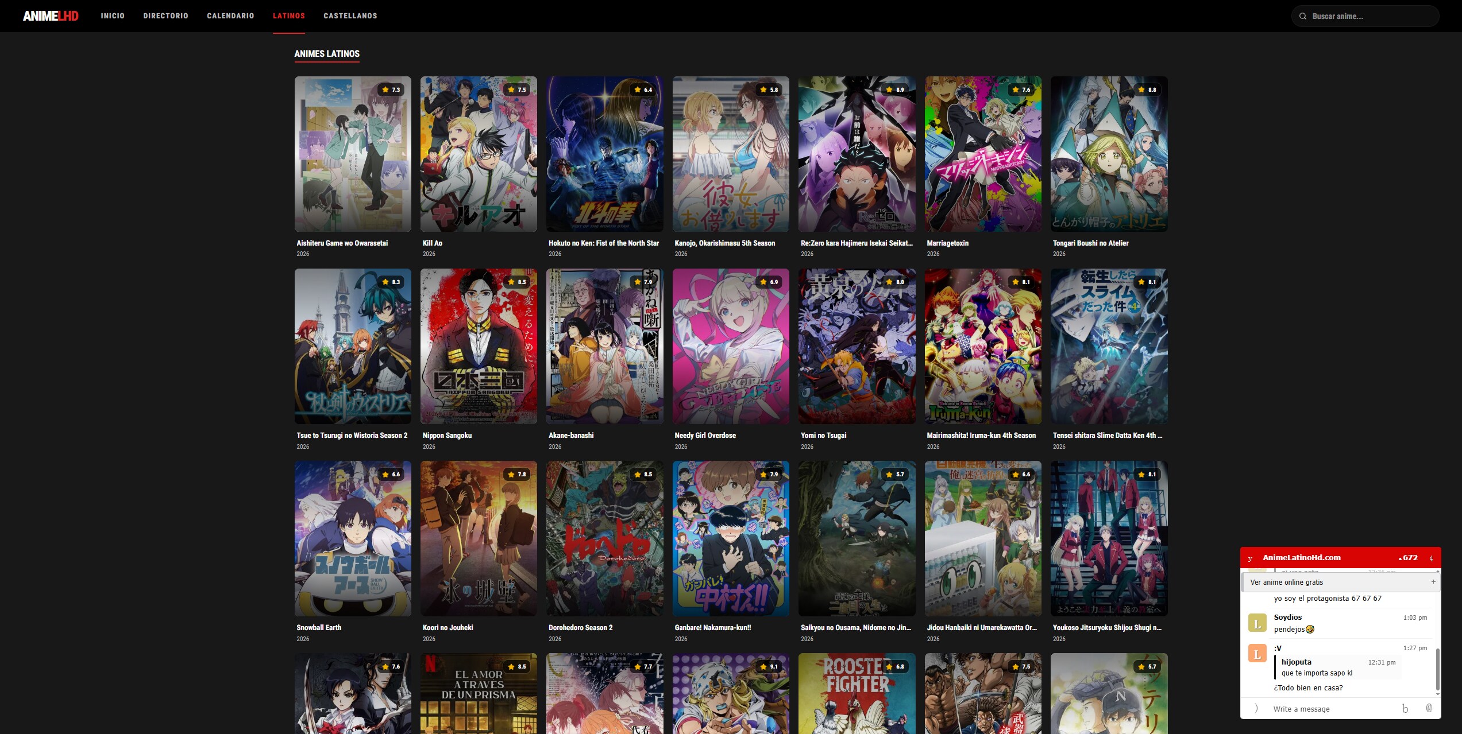Click the 'b' icon beside the message field
This screenshot has height=734, width=1462.
click(1405, 708)
